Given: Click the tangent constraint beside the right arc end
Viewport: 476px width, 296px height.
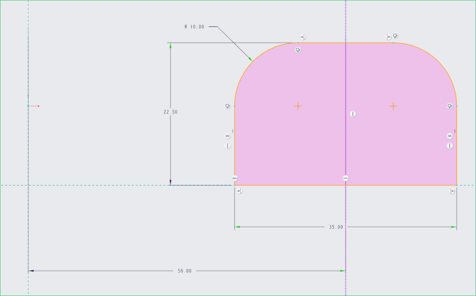Looking at the screenshot, I should click(x=449, y=106).
